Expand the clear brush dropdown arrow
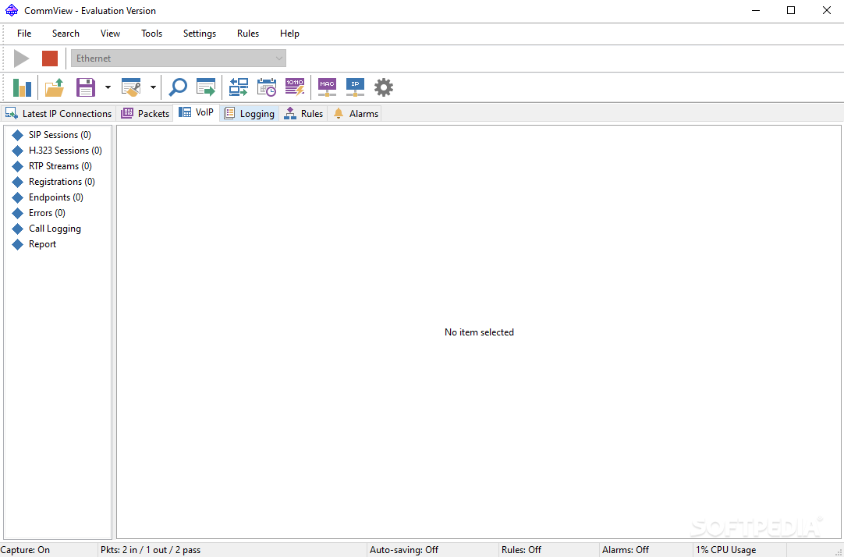 153,87
